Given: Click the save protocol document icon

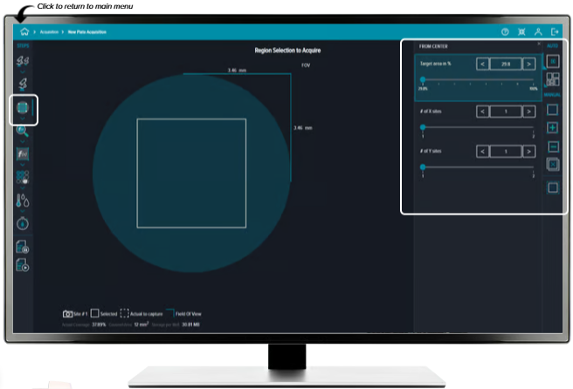Looking at the screenshot, I should tap(23, 247).
